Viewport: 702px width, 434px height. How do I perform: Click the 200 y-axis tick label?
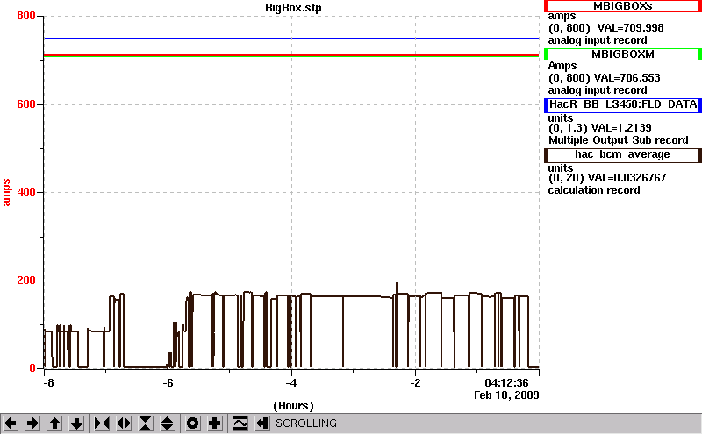pos(26,281)
